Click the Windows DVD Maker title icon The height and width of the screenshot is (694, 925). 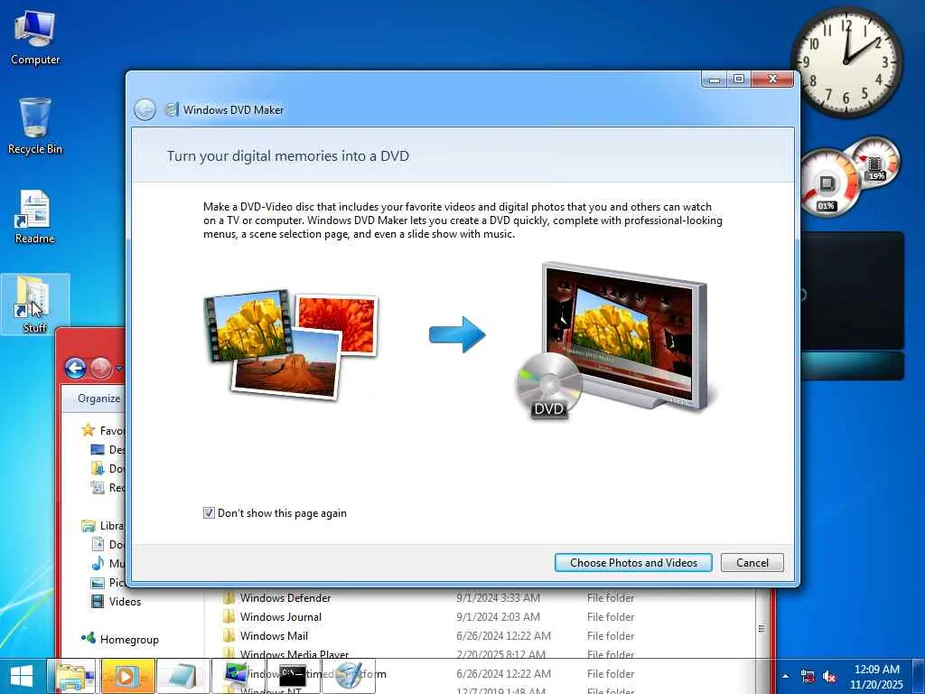click(x=172, y=109)
